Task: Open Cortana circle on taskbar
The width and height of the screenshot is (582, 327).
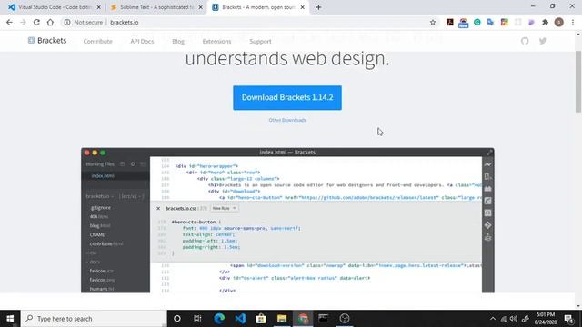Action: pyautogui.click(x=177, y=319)
